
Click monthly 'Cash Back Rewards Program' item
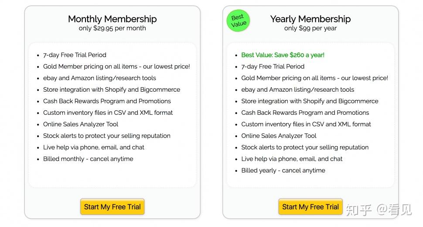click(x=107, y=101)
